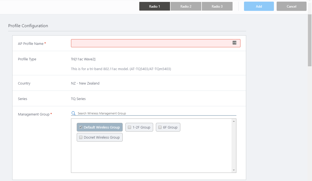Click the Cancel button
This screenshot has width=312, height=181.
pyautogui.click(x=291, y=6)
